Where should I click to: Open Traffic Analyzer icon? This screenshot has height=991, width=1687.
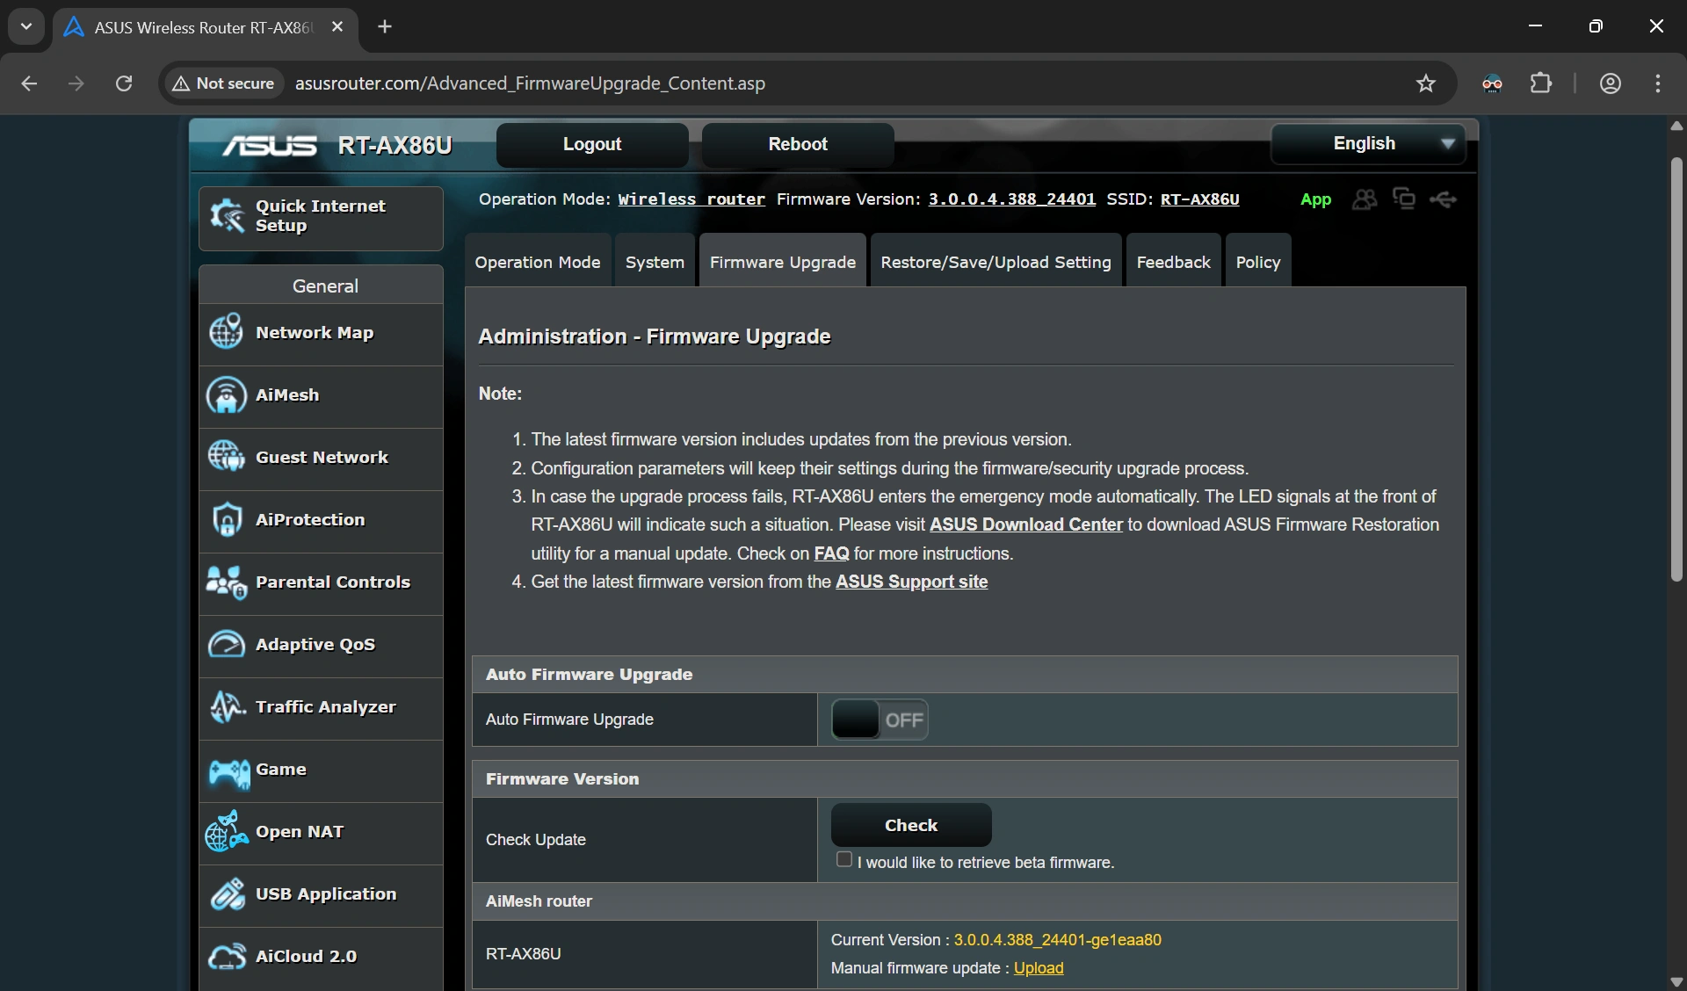pyautogui.click(x=227, y=706)
